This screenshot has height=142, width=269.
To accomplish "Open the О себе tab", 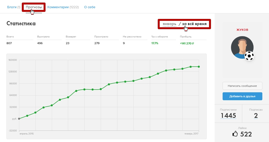I will (89, 7).
